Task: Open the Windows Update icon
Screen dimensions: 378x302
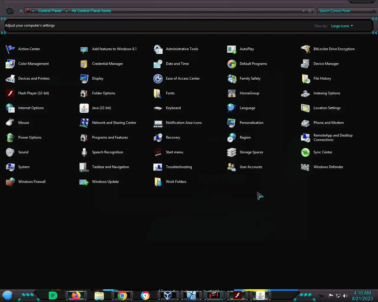Action: (84, 182)
